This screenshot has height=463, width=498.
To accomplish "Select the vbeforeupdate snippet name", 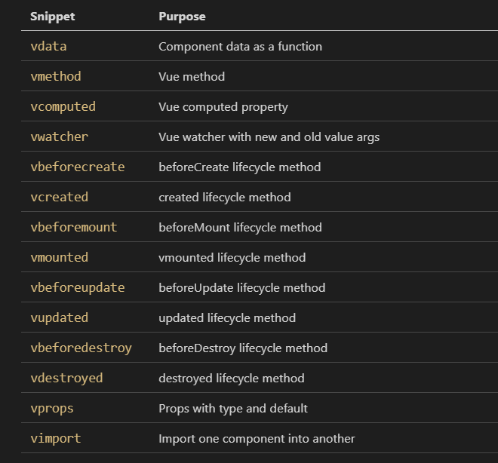I will coord(78,288).
